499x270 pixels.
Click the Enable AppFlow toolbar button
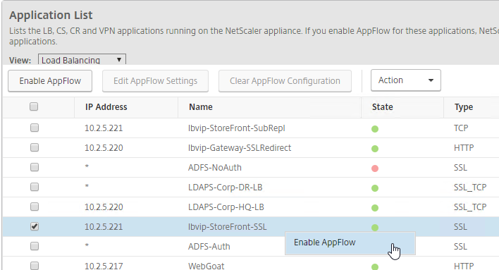[x=50, y=81]
